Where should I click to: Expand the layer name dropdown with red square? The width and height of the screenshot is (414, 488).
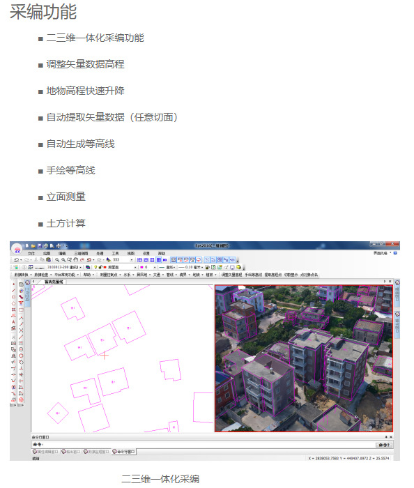135,267
